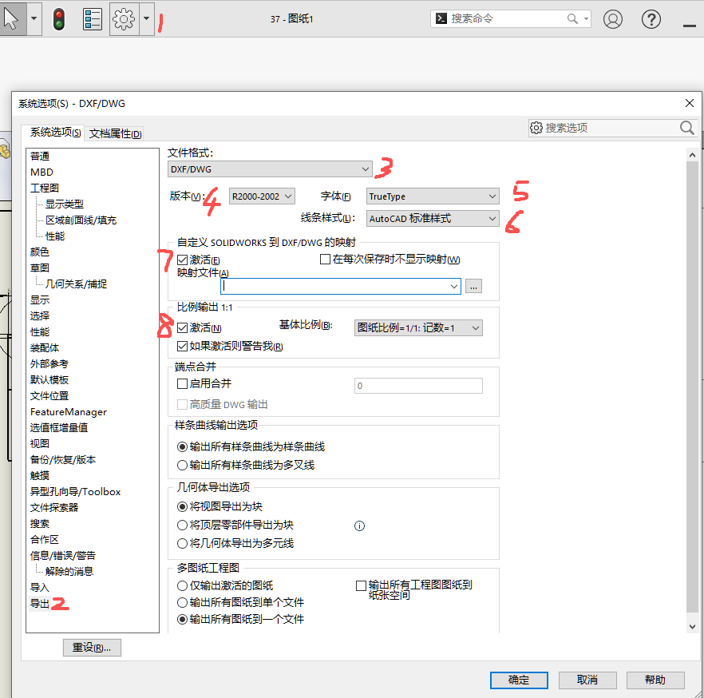Image resolution: width=704 pixels, height=698 pixels.
Task: Open the 基体比例 dropdown
Action: [418, 328]
